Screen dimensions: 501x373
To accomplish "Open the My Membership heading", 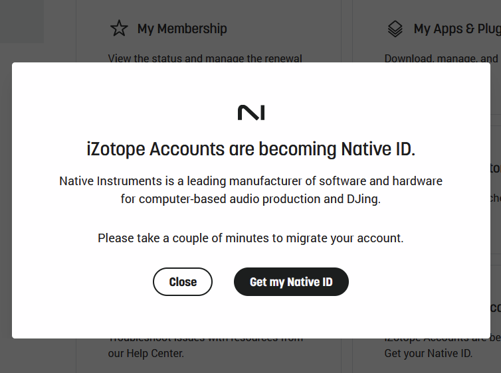I will [182, 29].
